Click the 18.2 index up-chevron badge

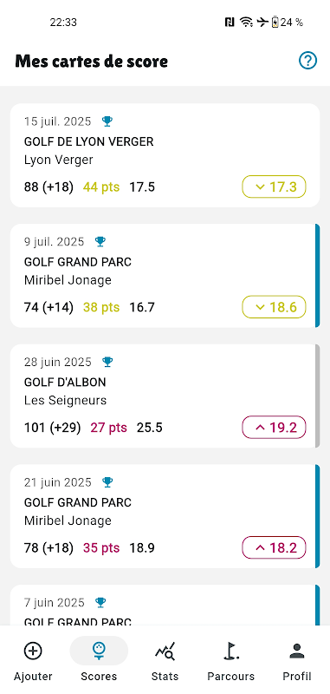tap(274, 548)
